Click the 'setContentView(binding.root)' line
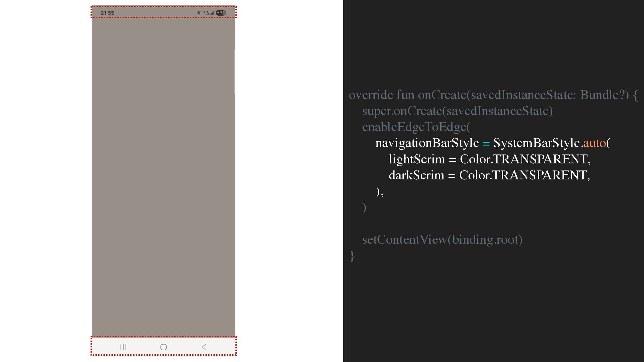644x362 pixels. point(442,240)
